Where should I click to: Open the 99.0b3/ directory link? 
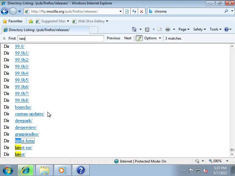22,67
